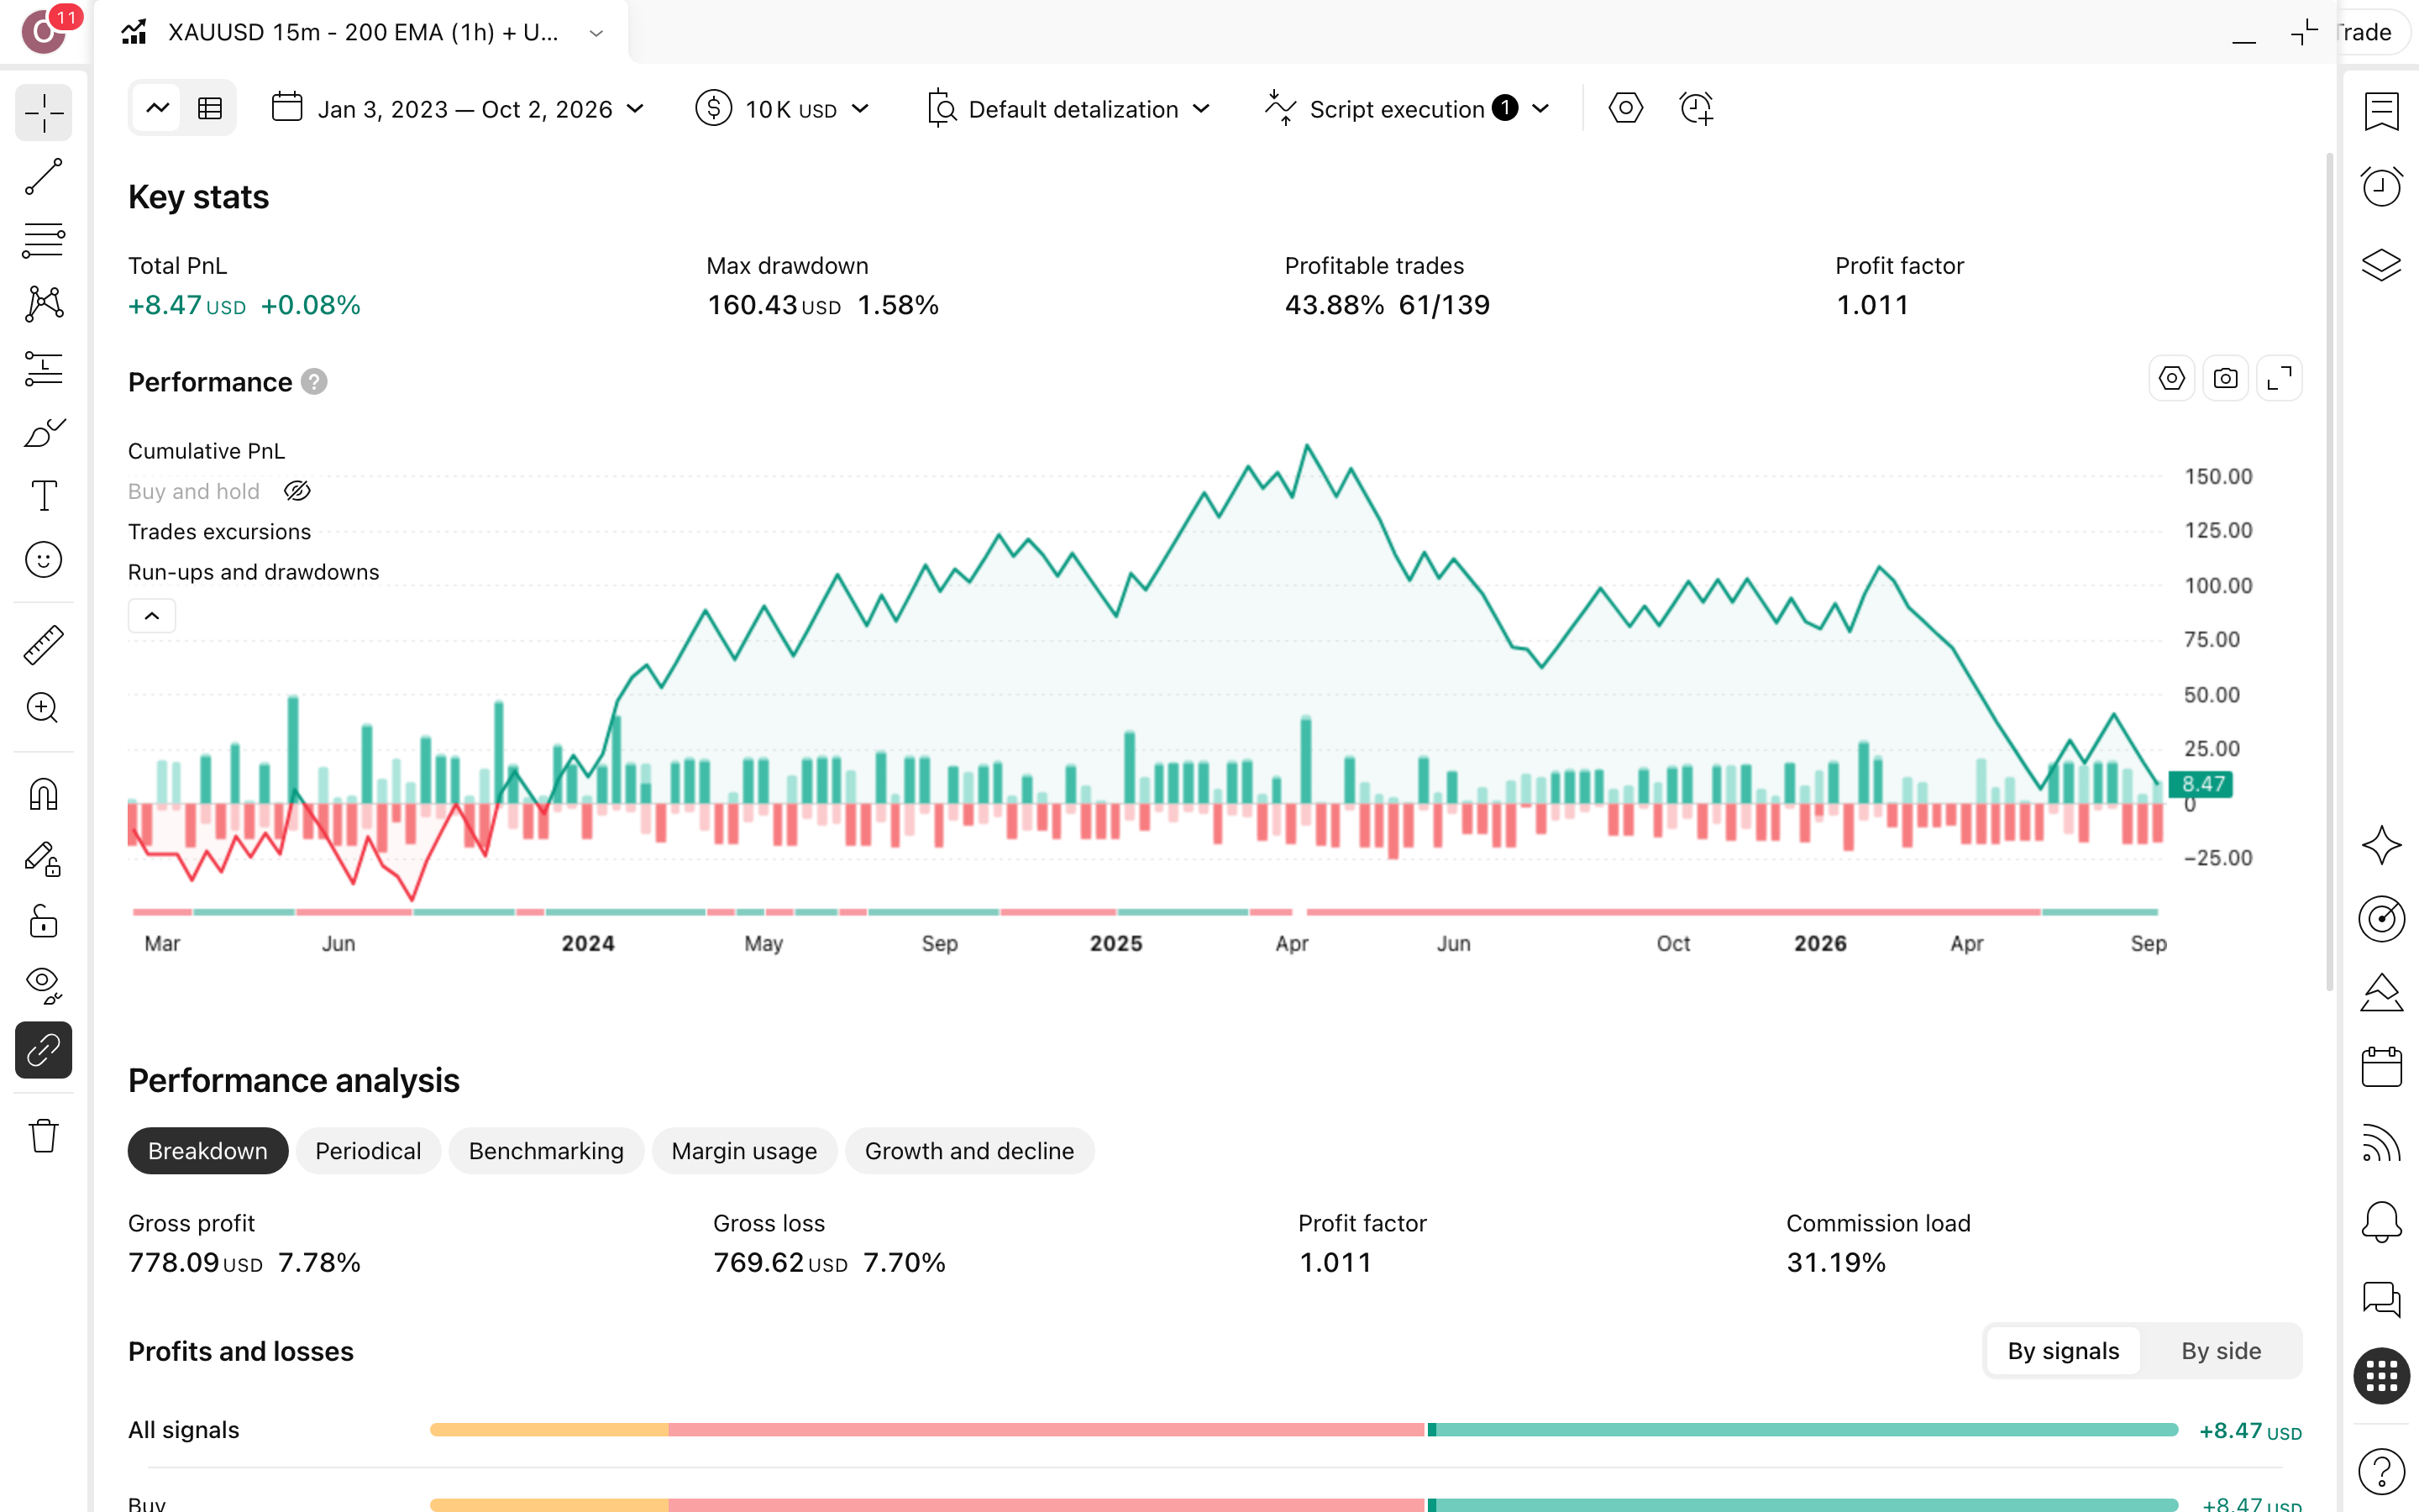Screen dimensions: 2419x1512
Task: Choose By side view
Action: point(2220,1351)
